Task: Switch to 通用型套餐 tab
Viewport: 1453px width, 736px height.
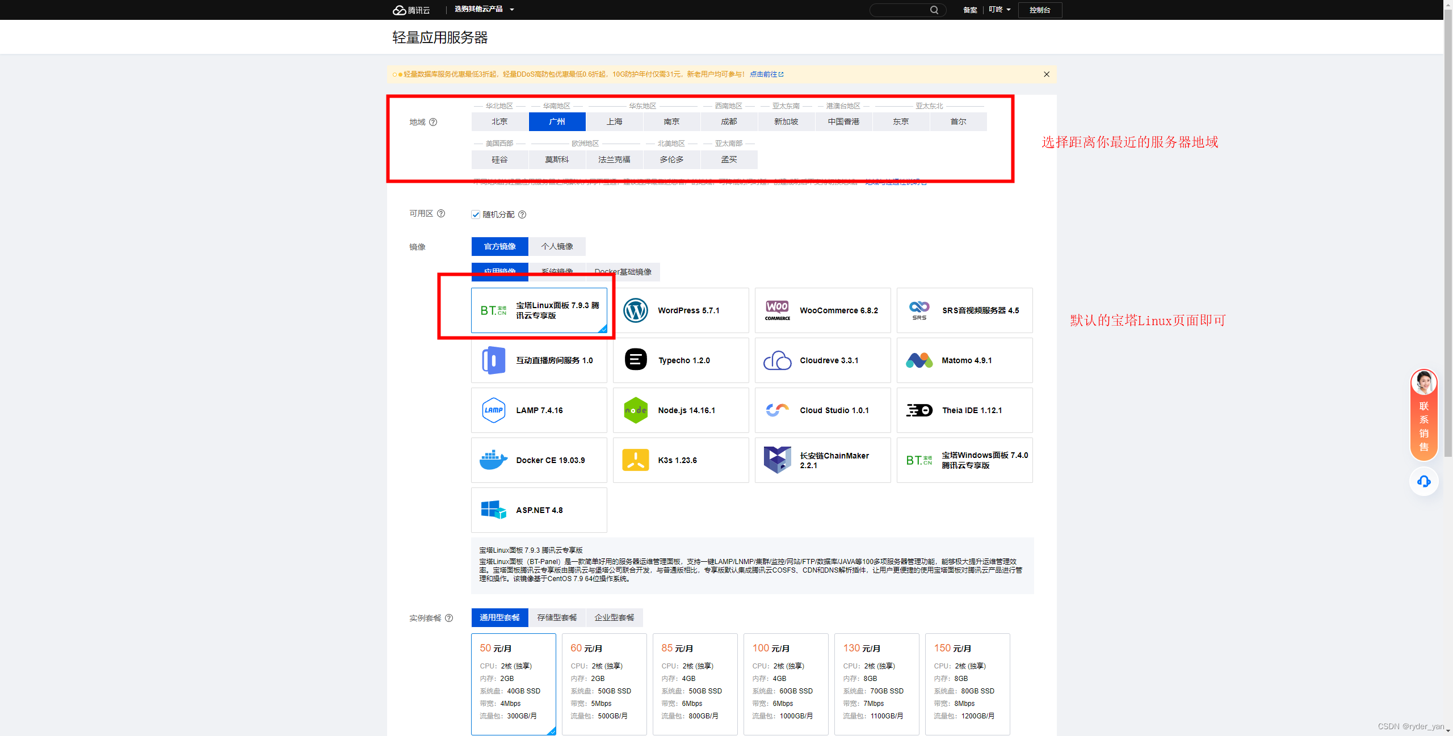Action: coord(499,617)
